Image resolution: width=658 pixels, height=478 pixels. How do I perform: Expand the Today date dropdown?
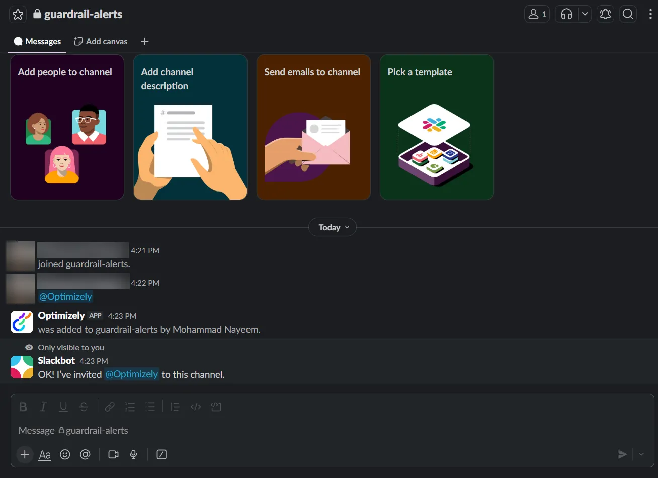tap(333, 227)
